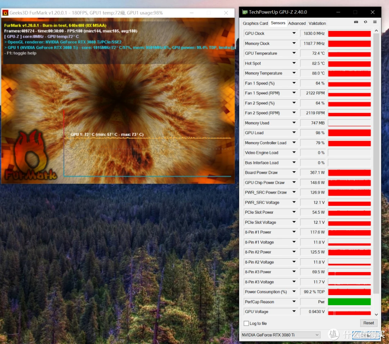Expand the Memory Used dropdown
This screenshot has width=389, height=344.
tap(294, 123)
